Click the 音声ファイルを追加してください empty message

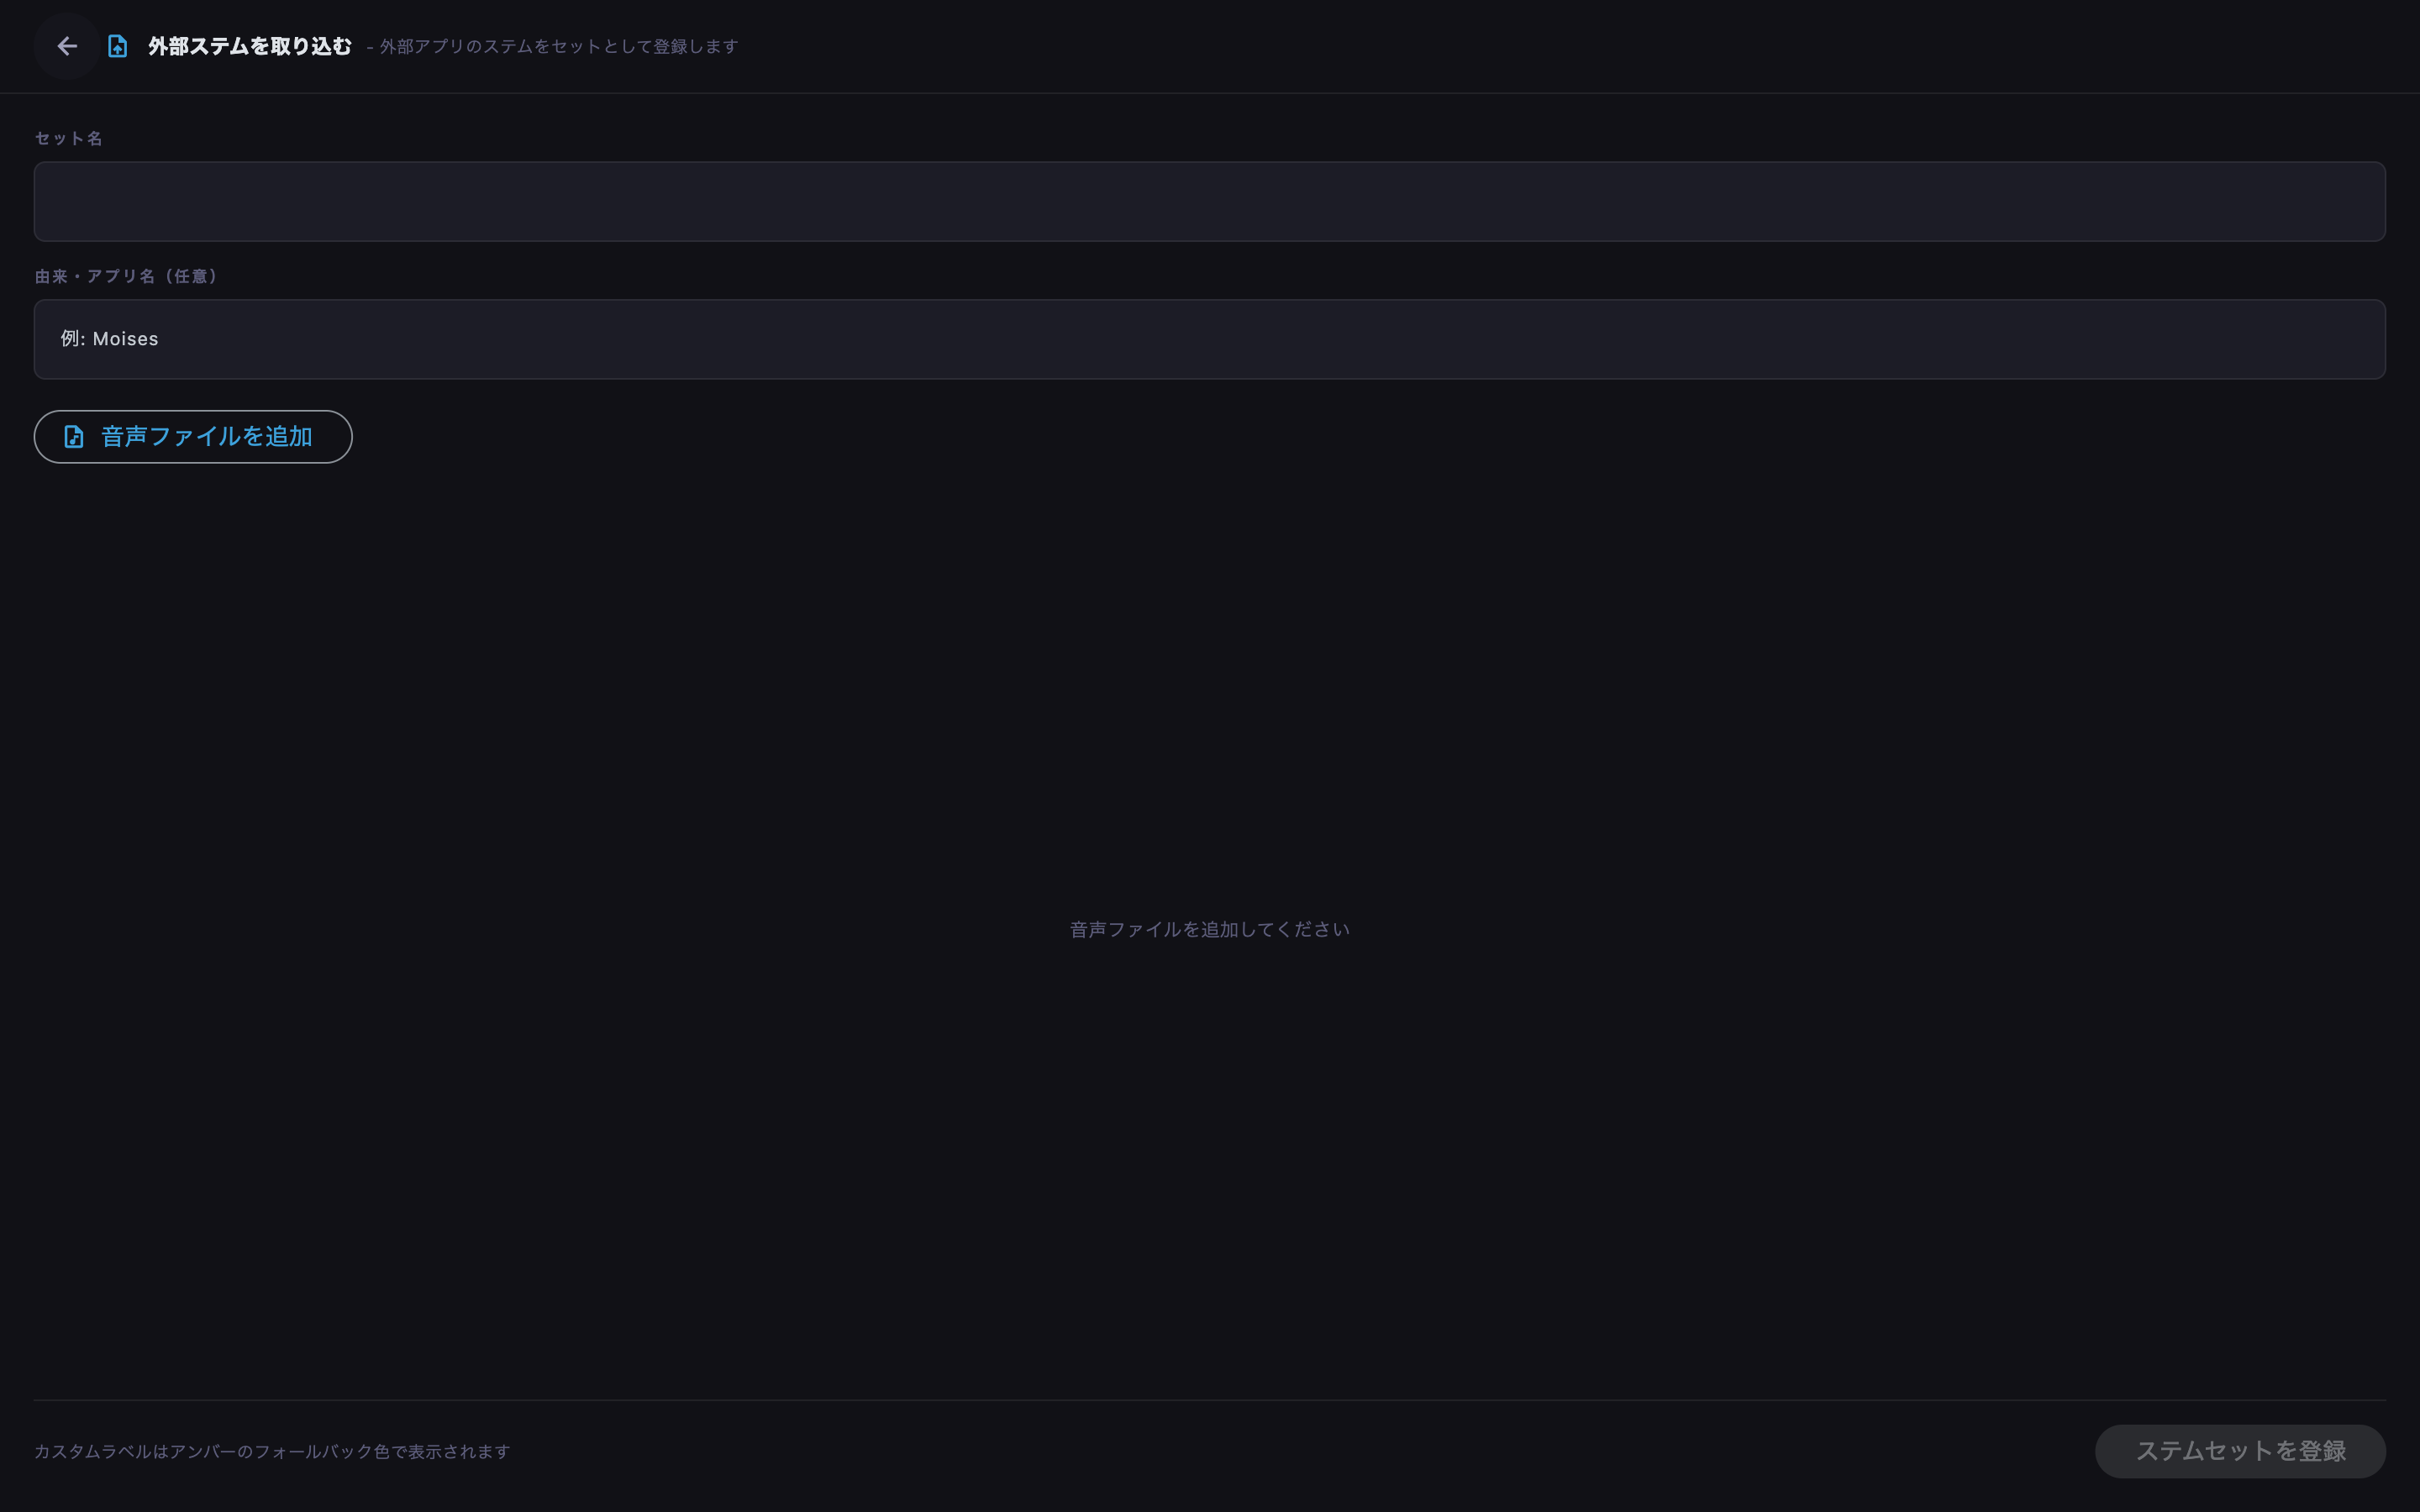click(x=1210, y=929)
